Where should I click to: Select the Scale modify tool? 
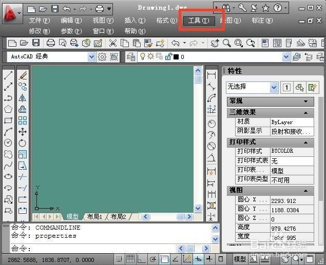tap(23, 154)
